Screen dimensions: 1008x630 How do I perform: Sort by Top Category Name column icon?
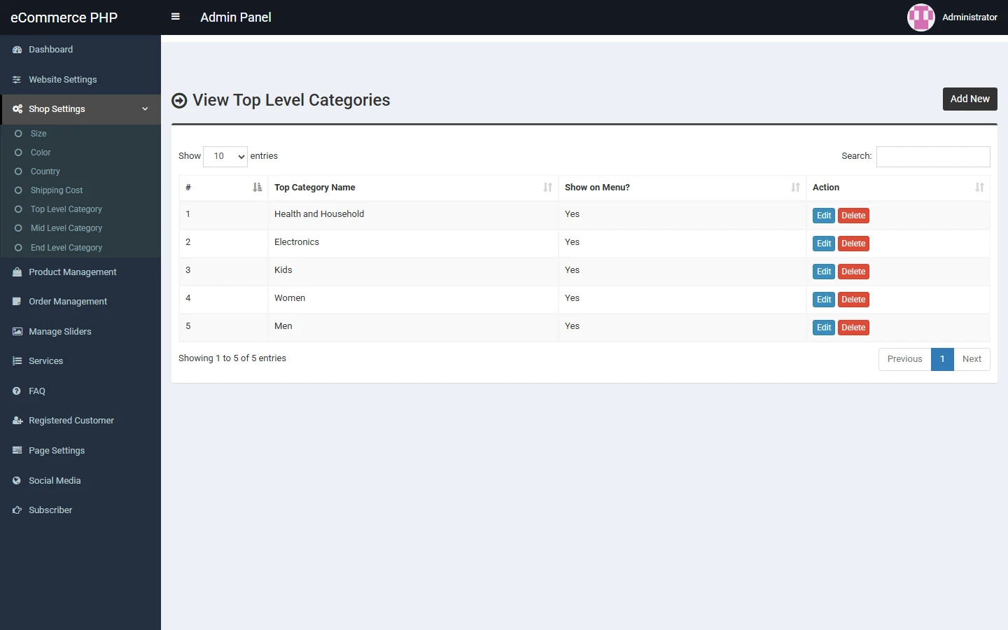tap(547, 188)
